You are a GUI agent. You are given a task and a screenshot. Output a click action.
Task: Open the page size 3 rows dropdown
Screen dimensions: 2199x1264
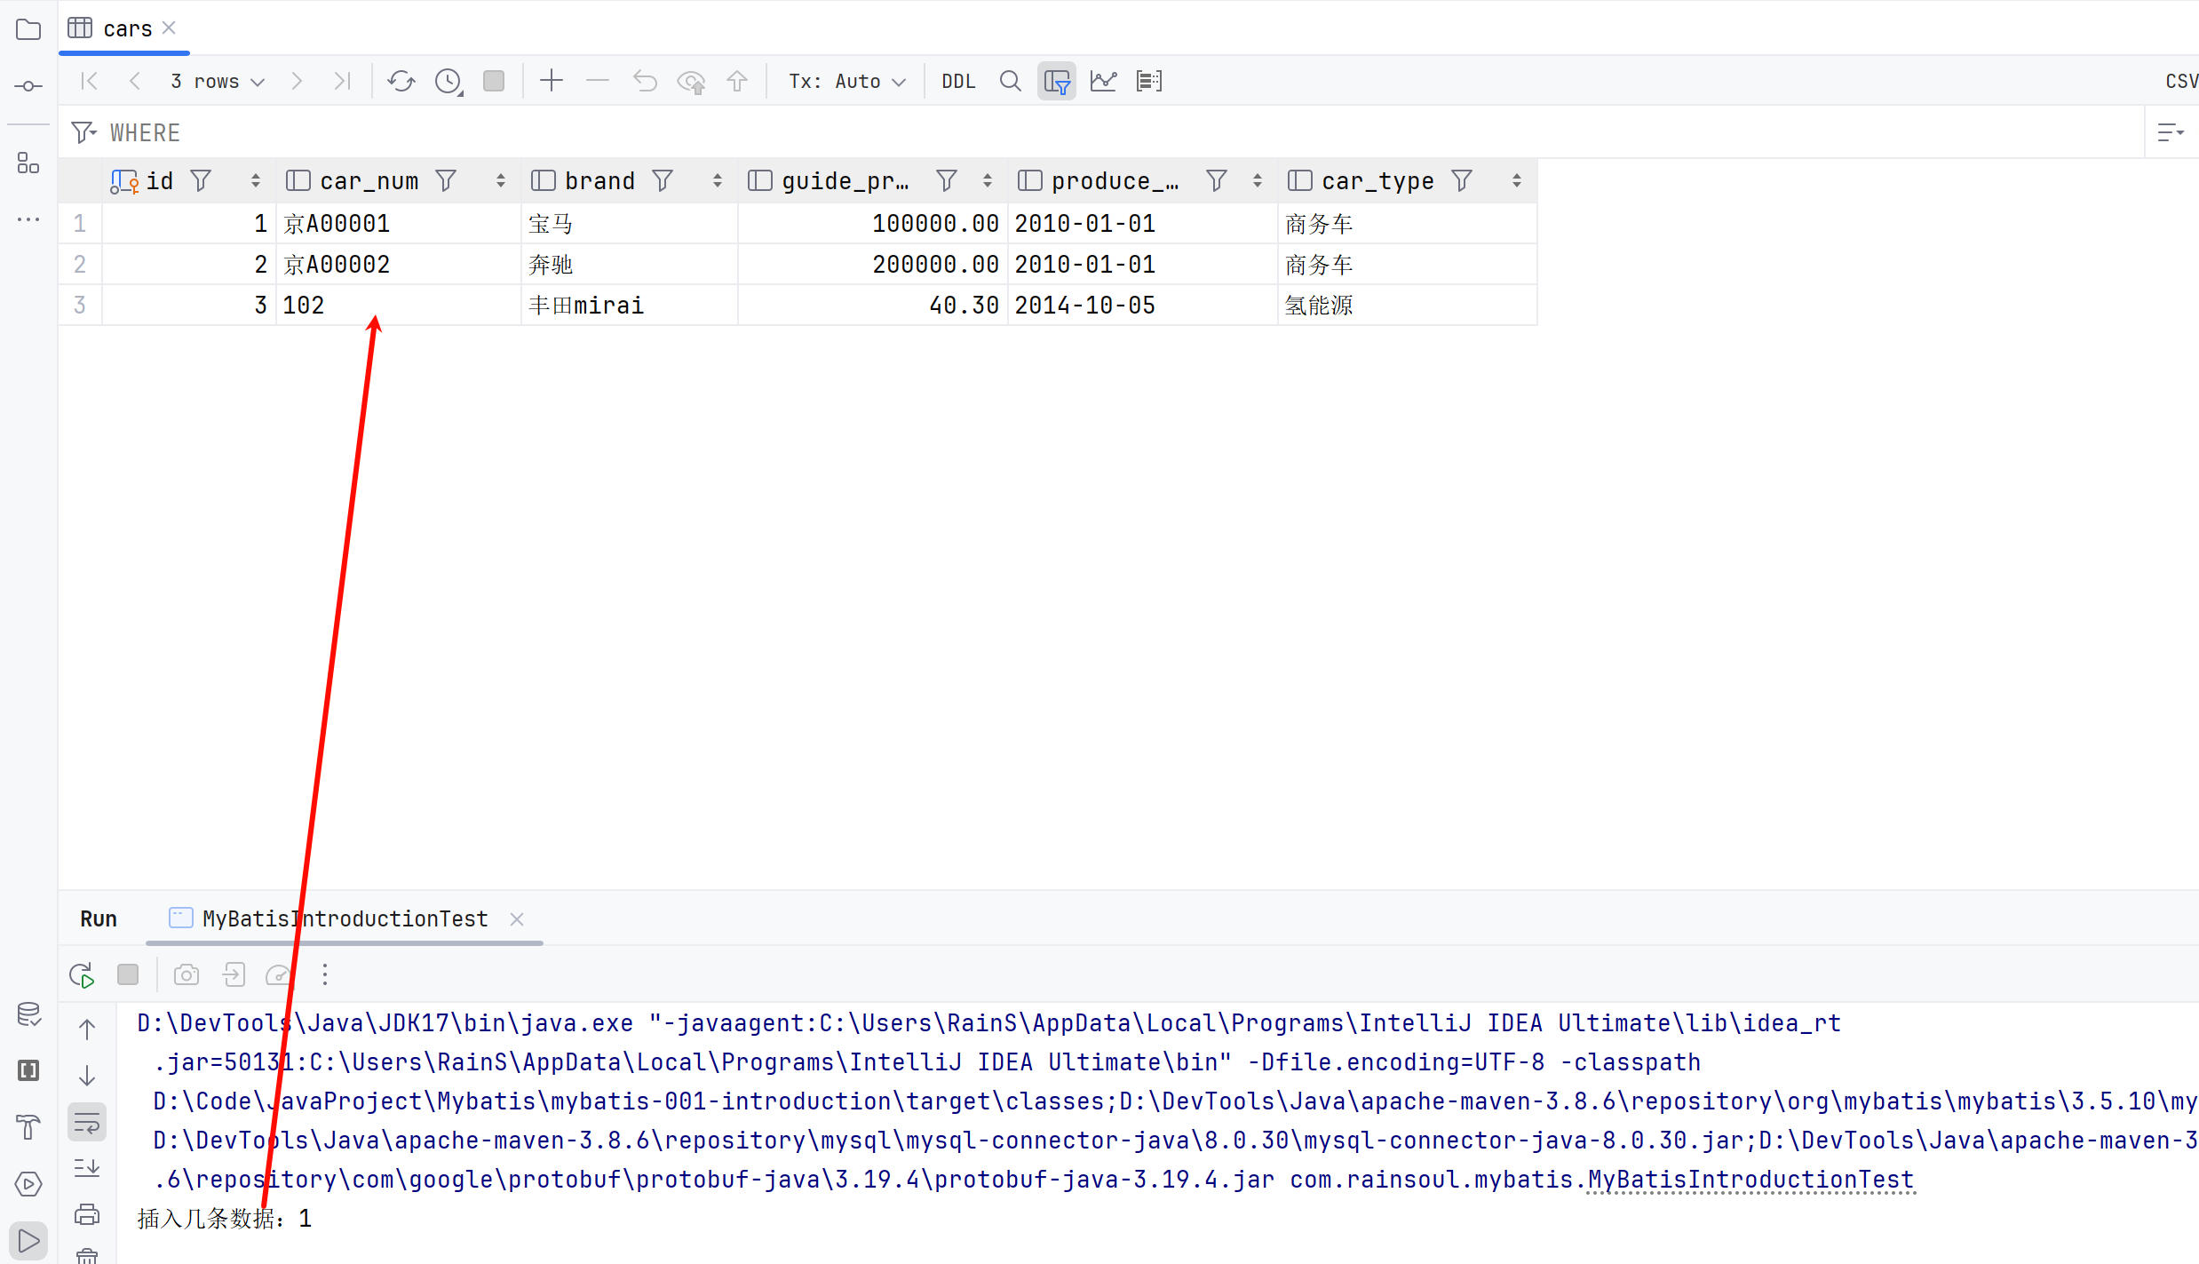tap(218, 81)
